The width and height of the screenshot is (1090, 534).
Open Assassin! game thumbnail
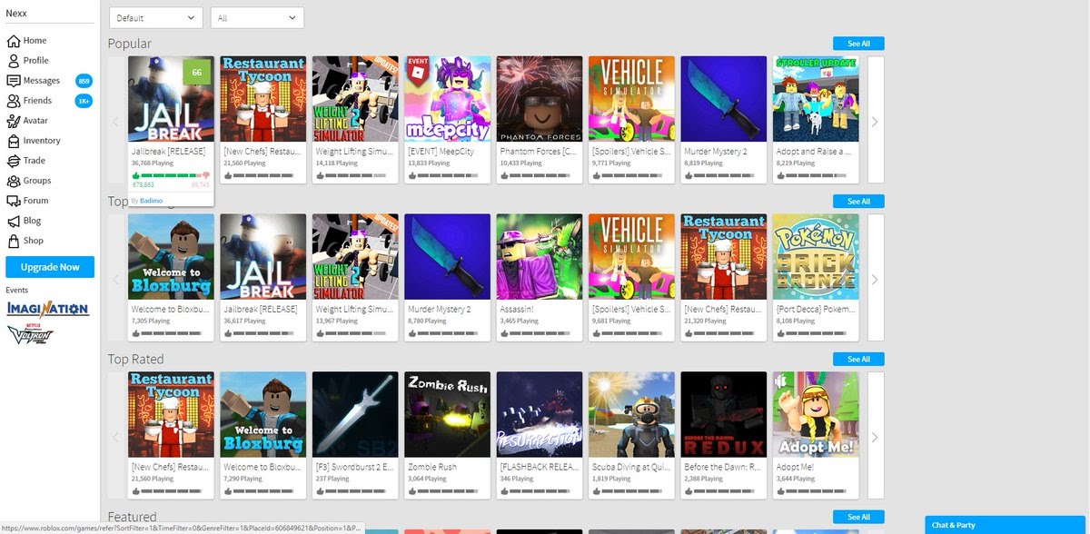[540, 257]
